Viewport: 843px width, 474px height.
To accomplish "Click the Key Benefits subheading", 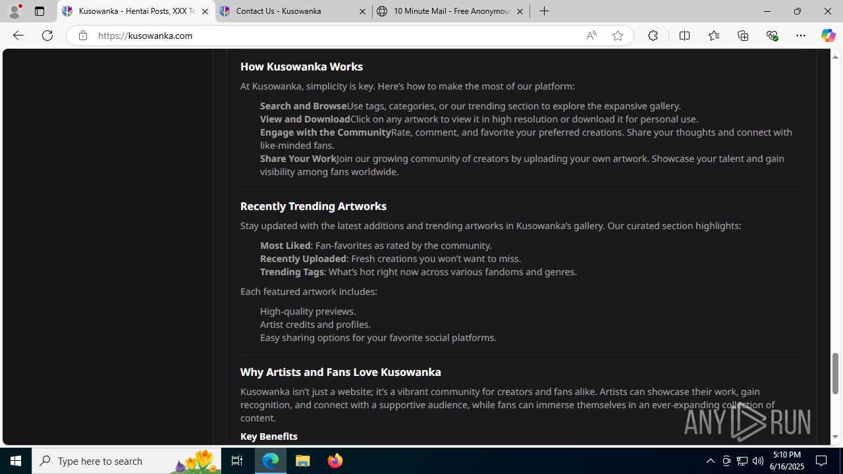I will (269, 436).
